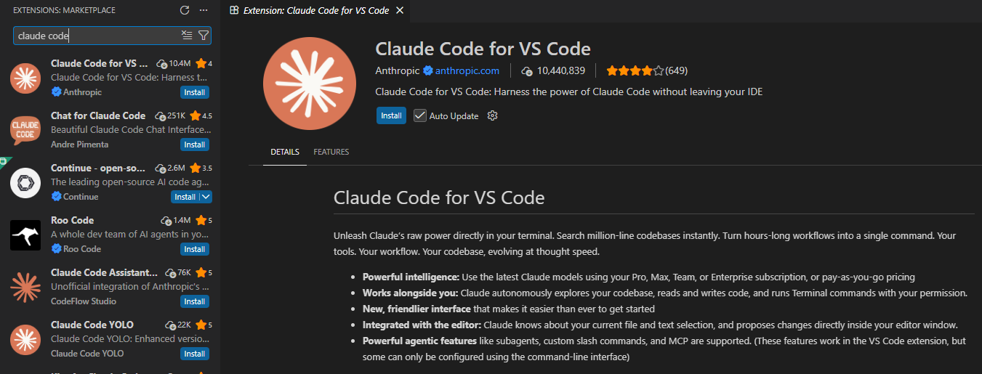This screenshot has width=982, height=374.
Task: Click the star rating on the extension page
Action: point(635,70)
